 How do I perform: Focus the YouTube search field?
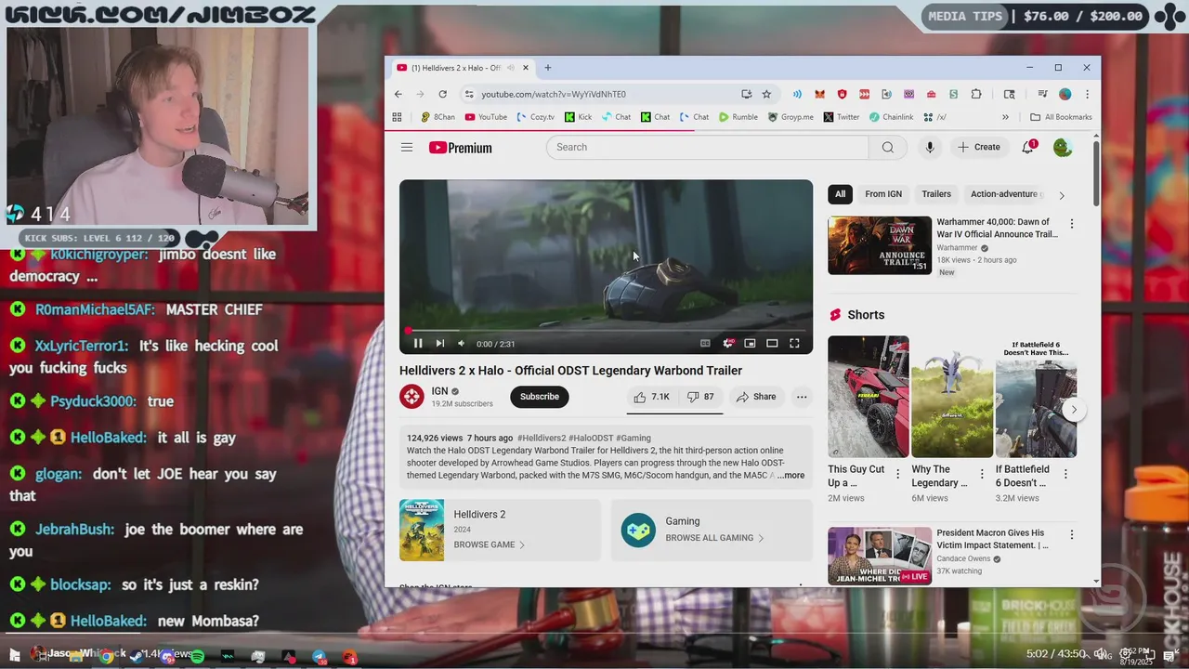point(707,147)
